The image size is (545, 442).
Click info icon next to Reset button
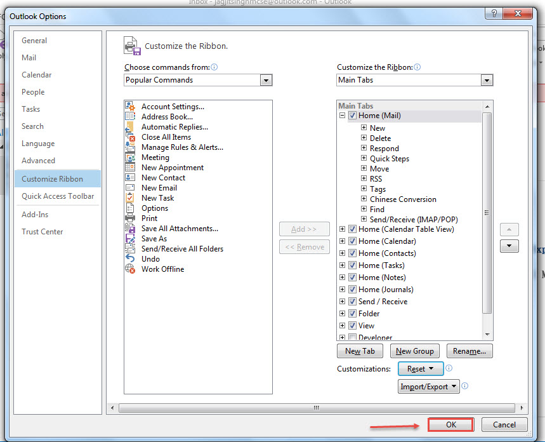(x=449, y=368)
